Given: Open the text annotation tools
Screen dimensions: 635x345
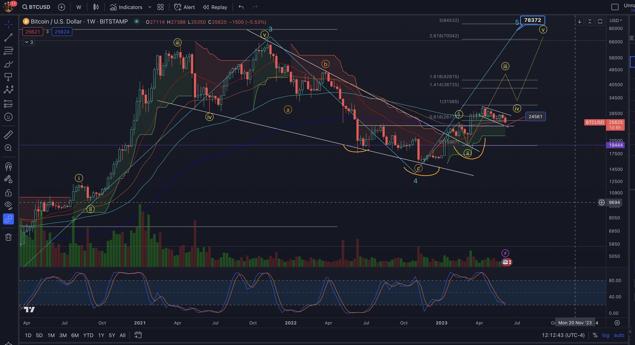Looking at the screenshot, I should (8, 77).
